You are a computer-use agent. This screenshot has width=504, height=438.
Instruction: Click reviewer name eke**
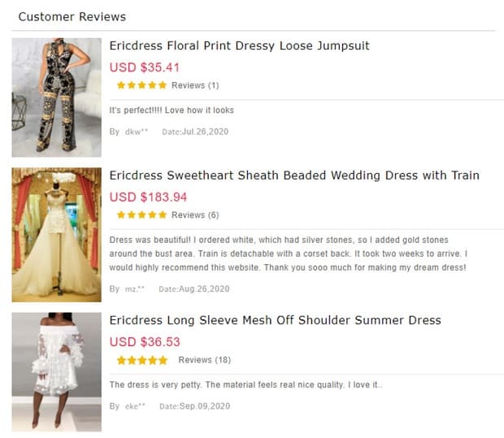pos(135,405)
